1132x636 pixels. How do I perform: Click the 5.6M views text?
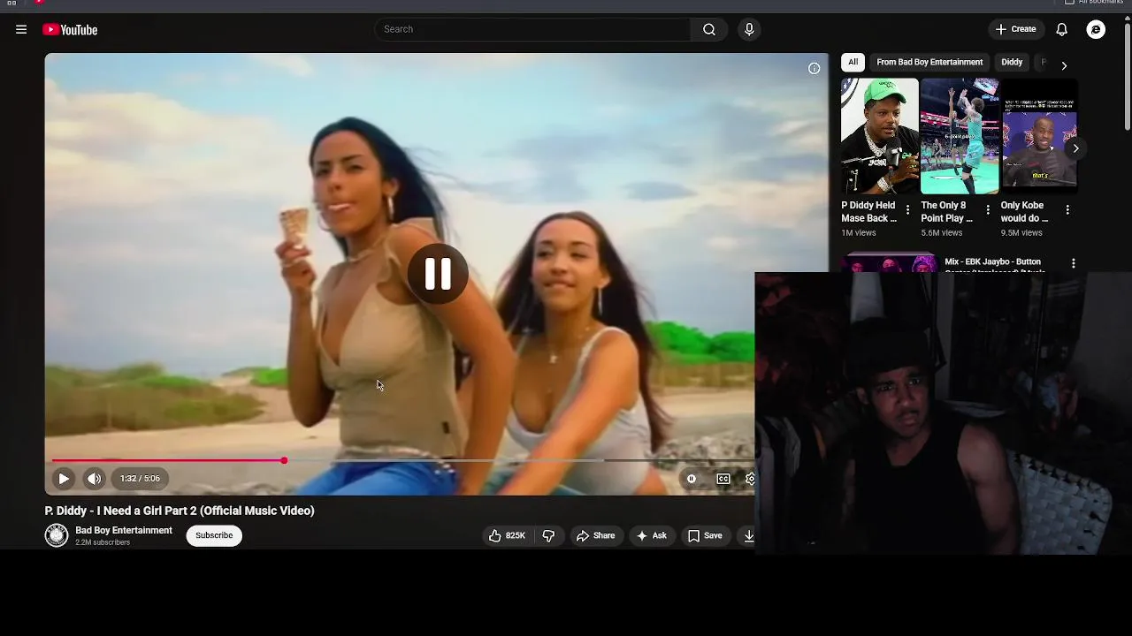coord(941,233)
